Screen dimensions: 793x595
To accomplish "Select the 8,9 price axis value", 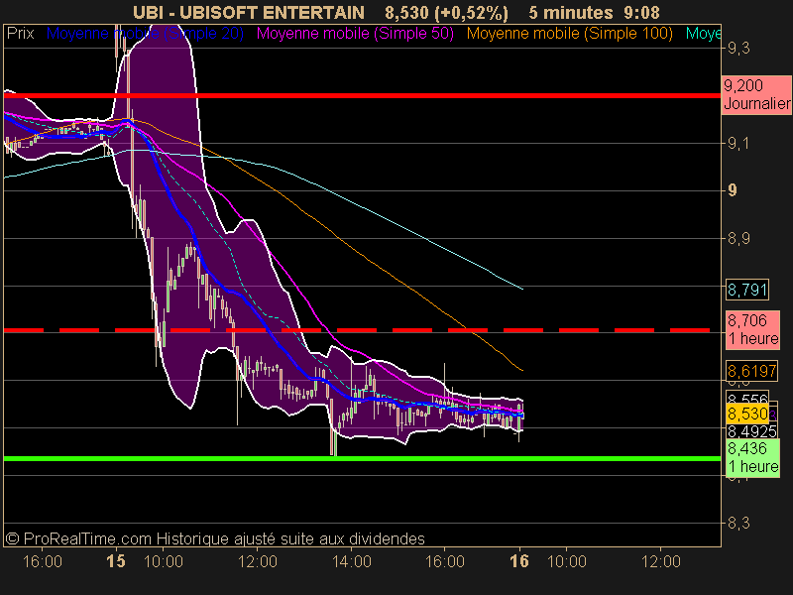I will 738,238.
